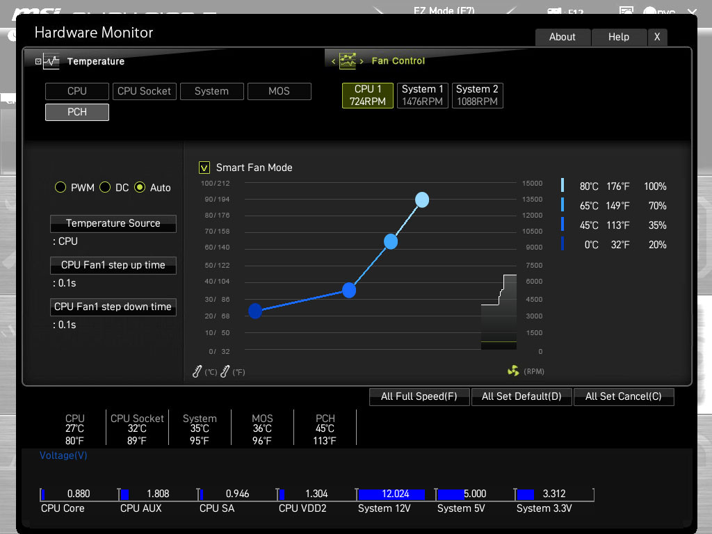Click the 0°C fan curve point
The width and height of the screenshot is (712, 534).
click(255, 311)
